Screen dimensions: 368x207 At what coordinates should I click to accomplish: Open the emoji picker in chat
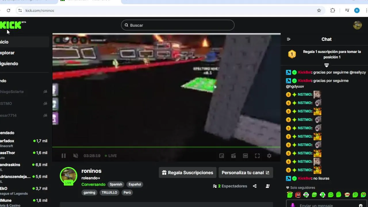pos(361,206)
